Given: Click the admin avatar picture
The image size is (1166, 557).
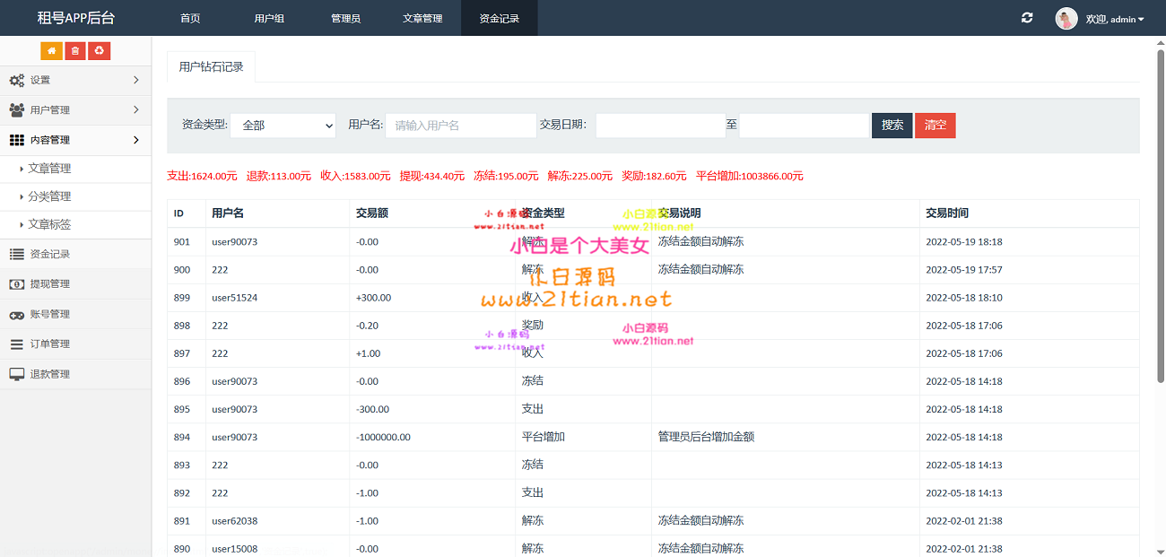Looking at the screenshot, I should point(1066,19).
